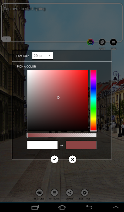Open History icon at the bottom
The width and height of the screenshot is (124, 212).
(x=39, y=193)
